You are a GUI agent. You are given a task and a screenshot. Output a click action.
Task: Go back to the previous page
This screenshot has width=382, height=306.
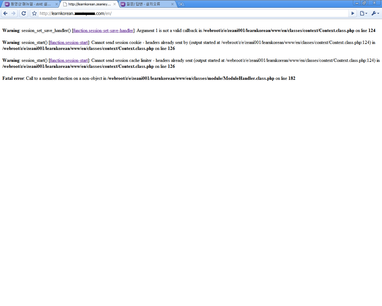pos(5,13)
